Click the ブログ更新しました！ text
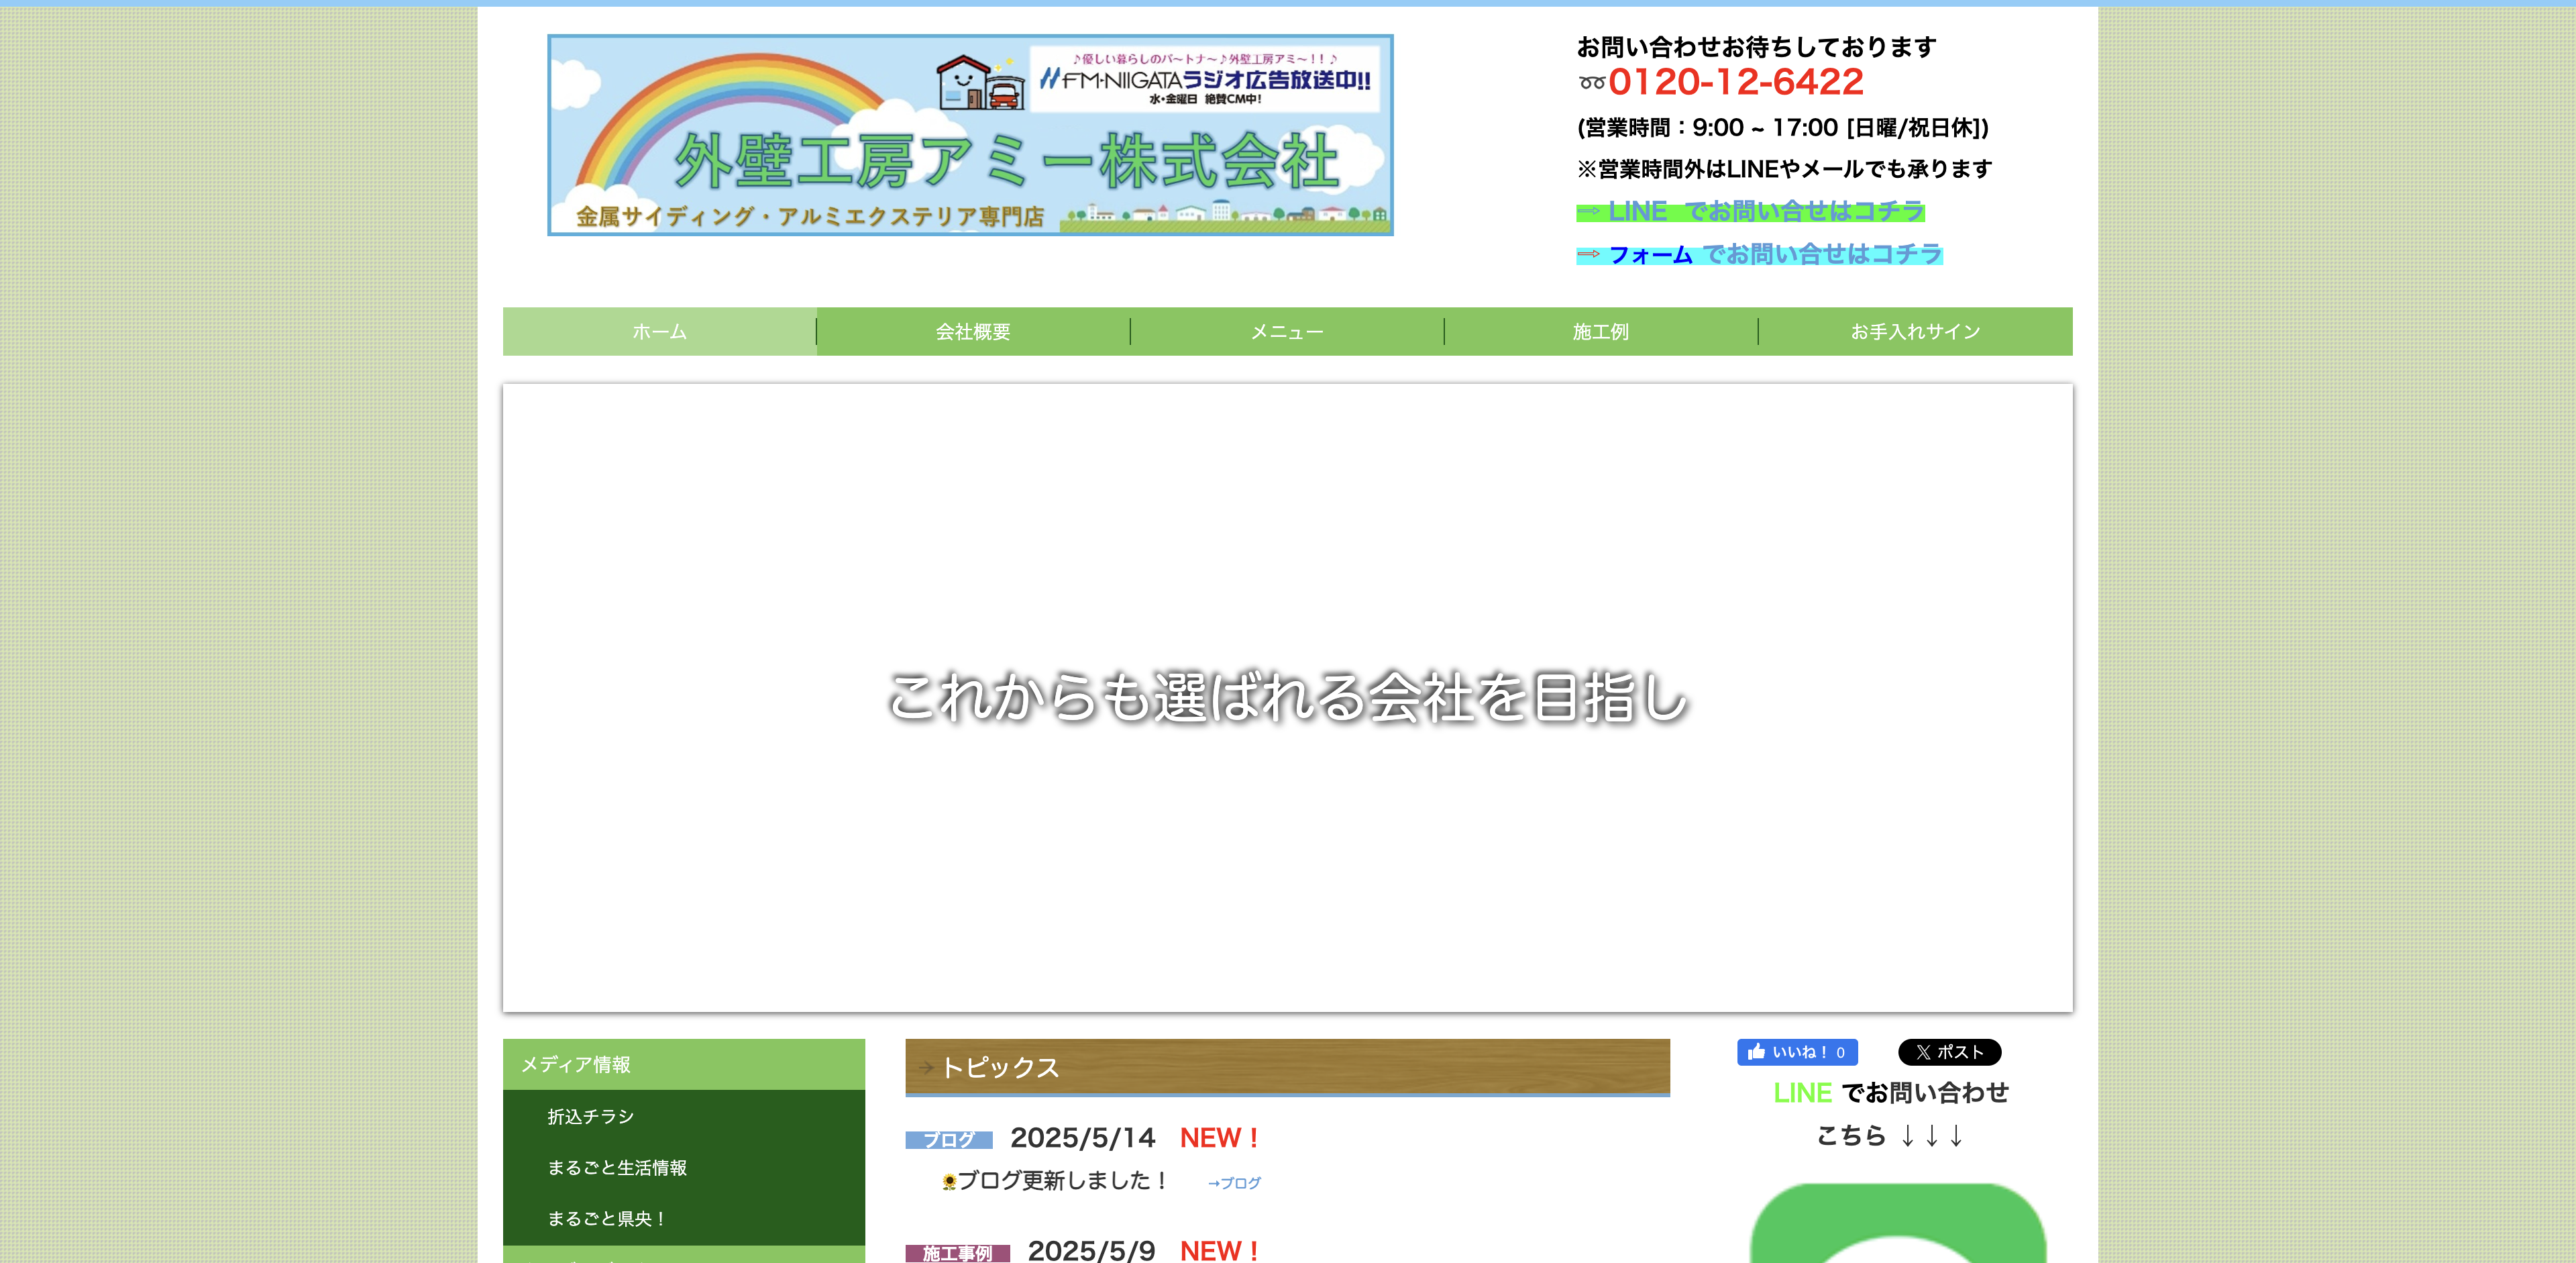 click(x=1063, y=1181)
